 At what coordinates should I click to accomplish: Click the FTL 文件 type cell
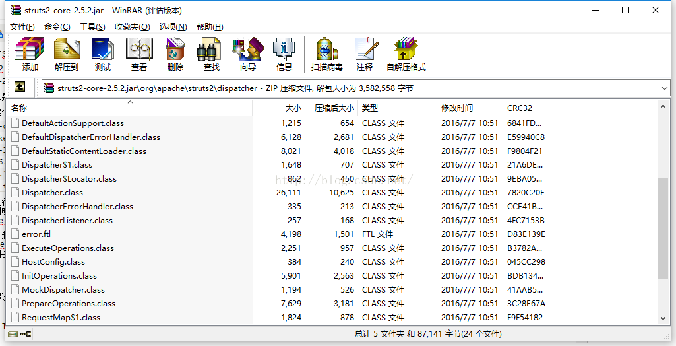click(x=378, y=234)
